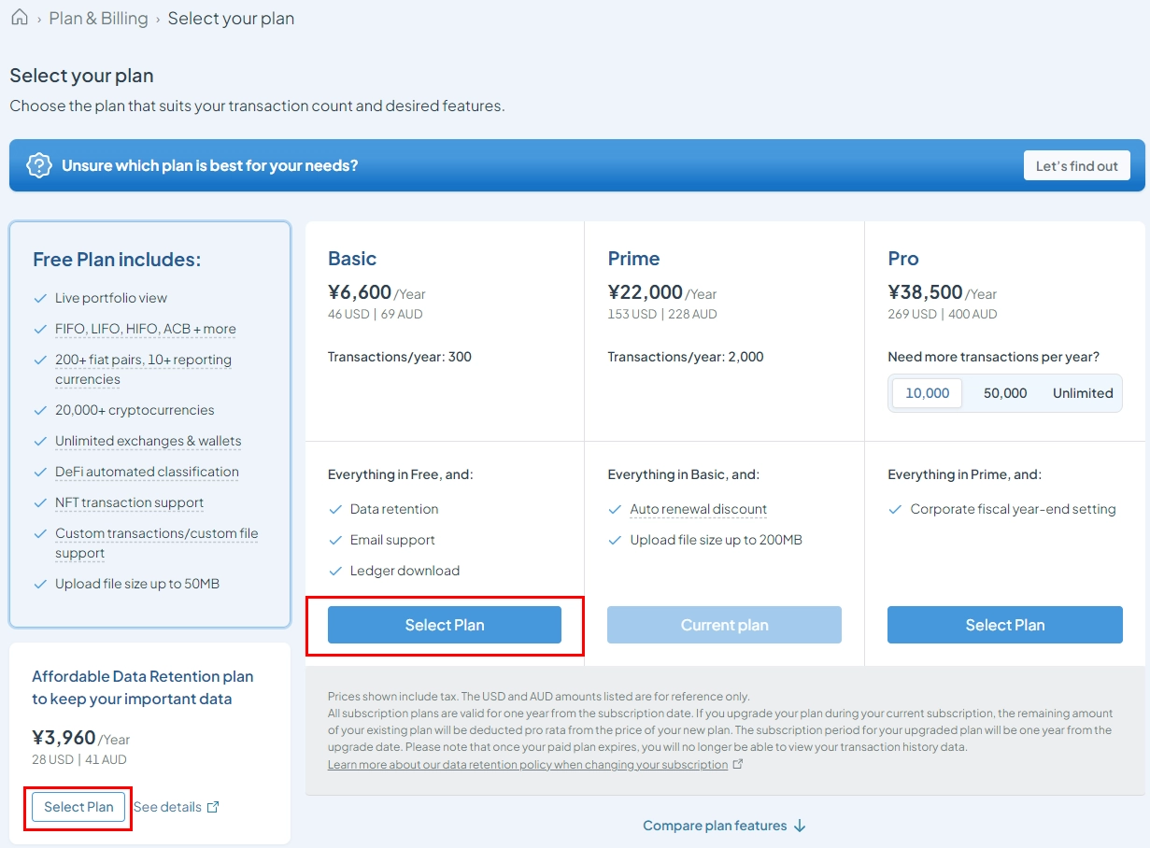The image size is (1150, 848).
Task: Select the Data Retention plan
Action: coord(78,807)
